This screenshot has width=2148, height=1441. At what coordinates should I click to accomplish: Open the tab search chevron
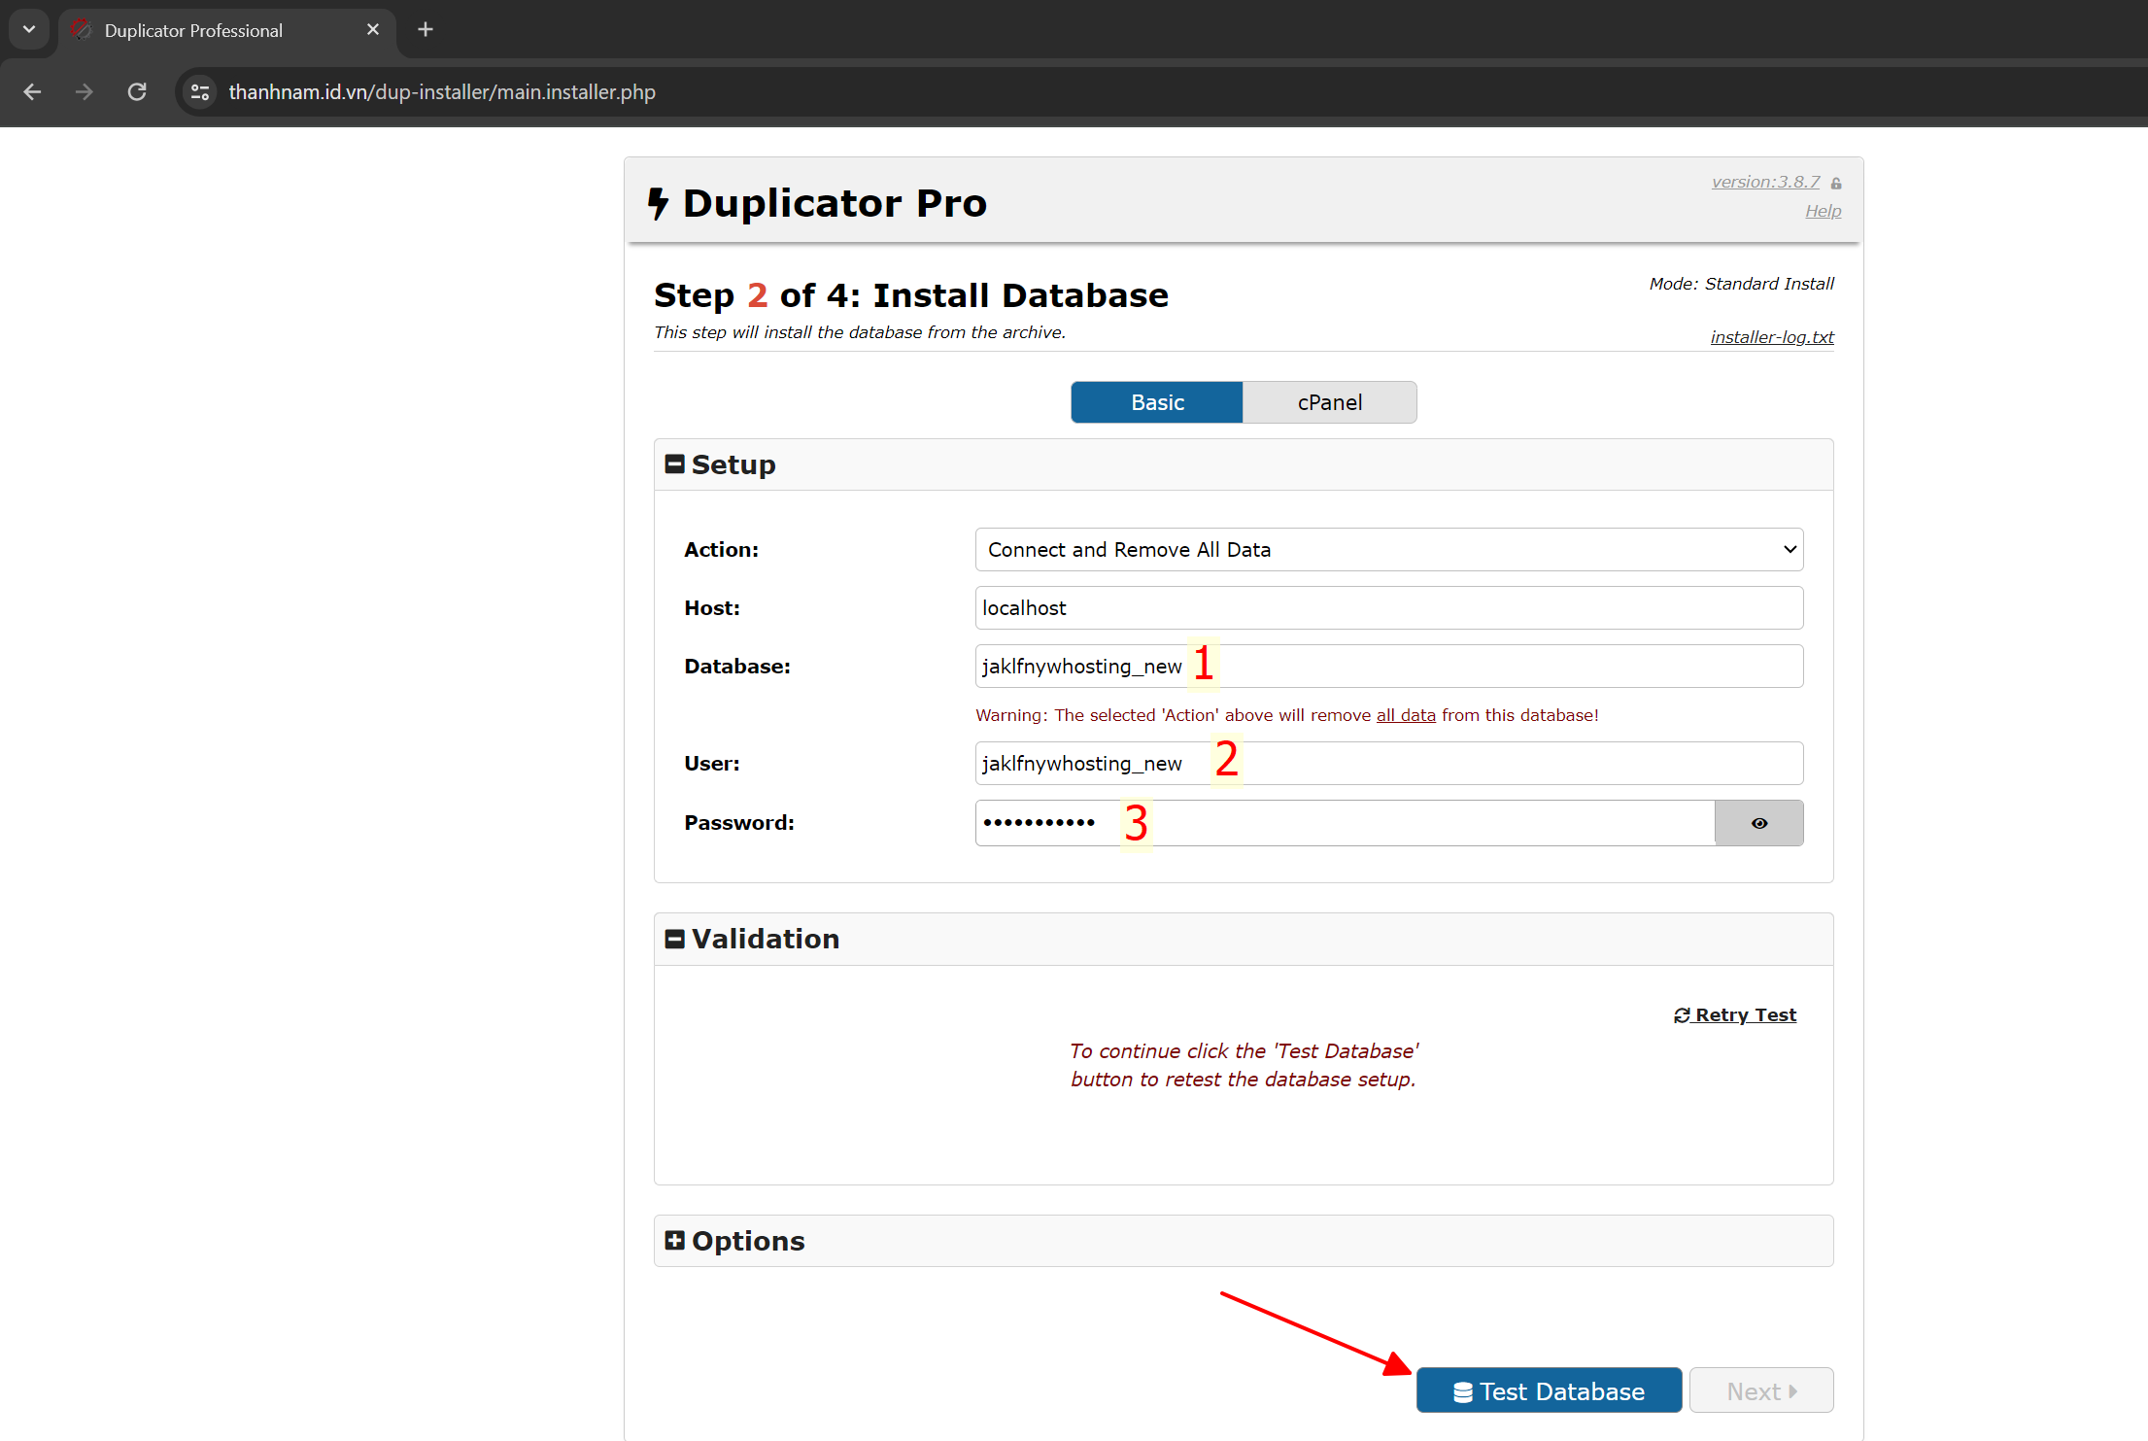pos(29,29)
